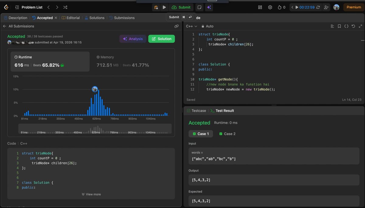The width and height of the screenshot is (365, 208).
Task: Select the Case 1 test case
Action: pos(201,134)
